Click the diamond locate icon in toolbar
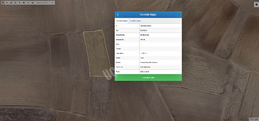This screenshot has height=121, width=259. tap(15, 3)
